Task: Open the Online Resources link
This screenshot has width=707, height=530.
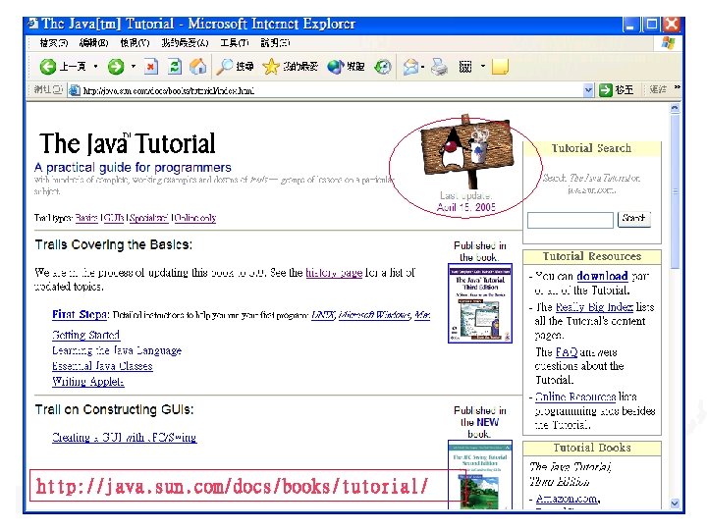Action: 574,397
